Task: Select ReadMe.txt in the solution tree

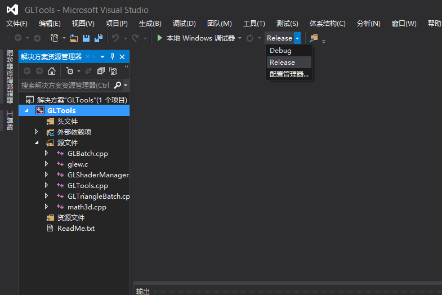Action: point(75,229)
